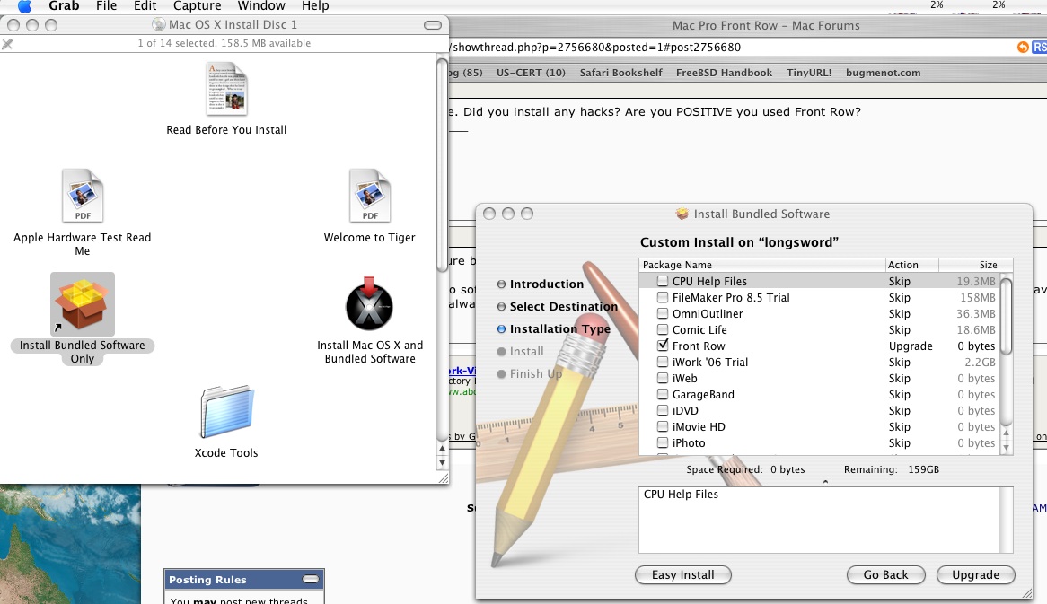Select the Xcode Tools folder icon
The width and height of the screenshot is (1047, 604).
227,411
